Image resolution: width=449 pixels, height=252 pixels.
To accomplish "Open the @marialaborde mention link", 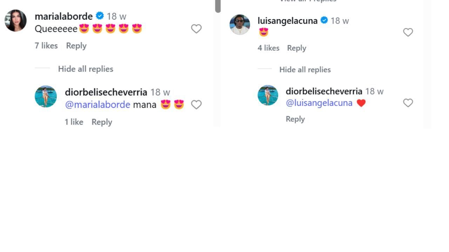I will pos(98,105).
